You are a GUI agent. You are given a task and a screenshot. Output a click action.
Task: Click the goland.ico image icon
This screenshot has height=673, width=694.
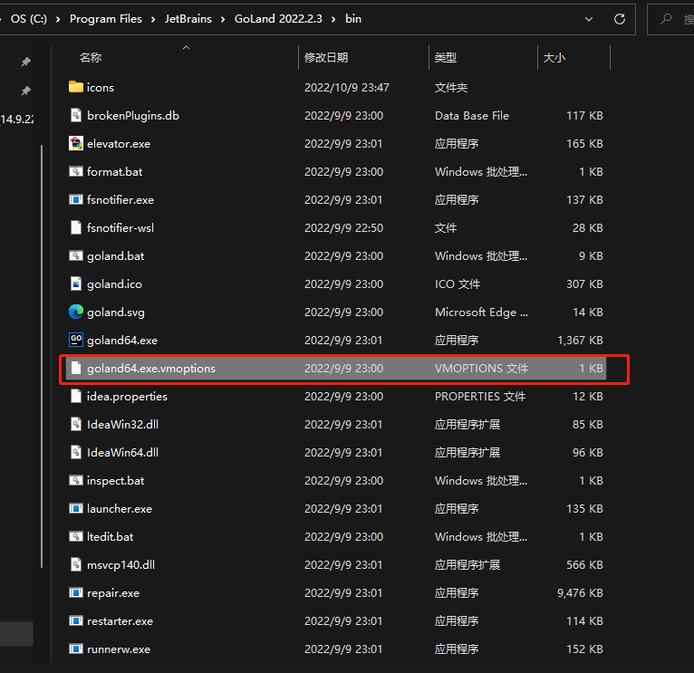[x=76, y=284]
